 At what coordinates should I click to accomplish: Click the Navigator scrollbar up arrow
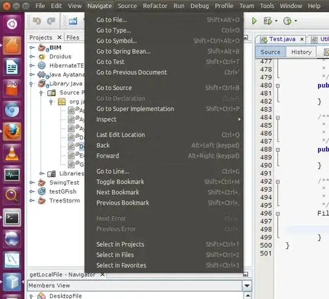pos(247,296)
